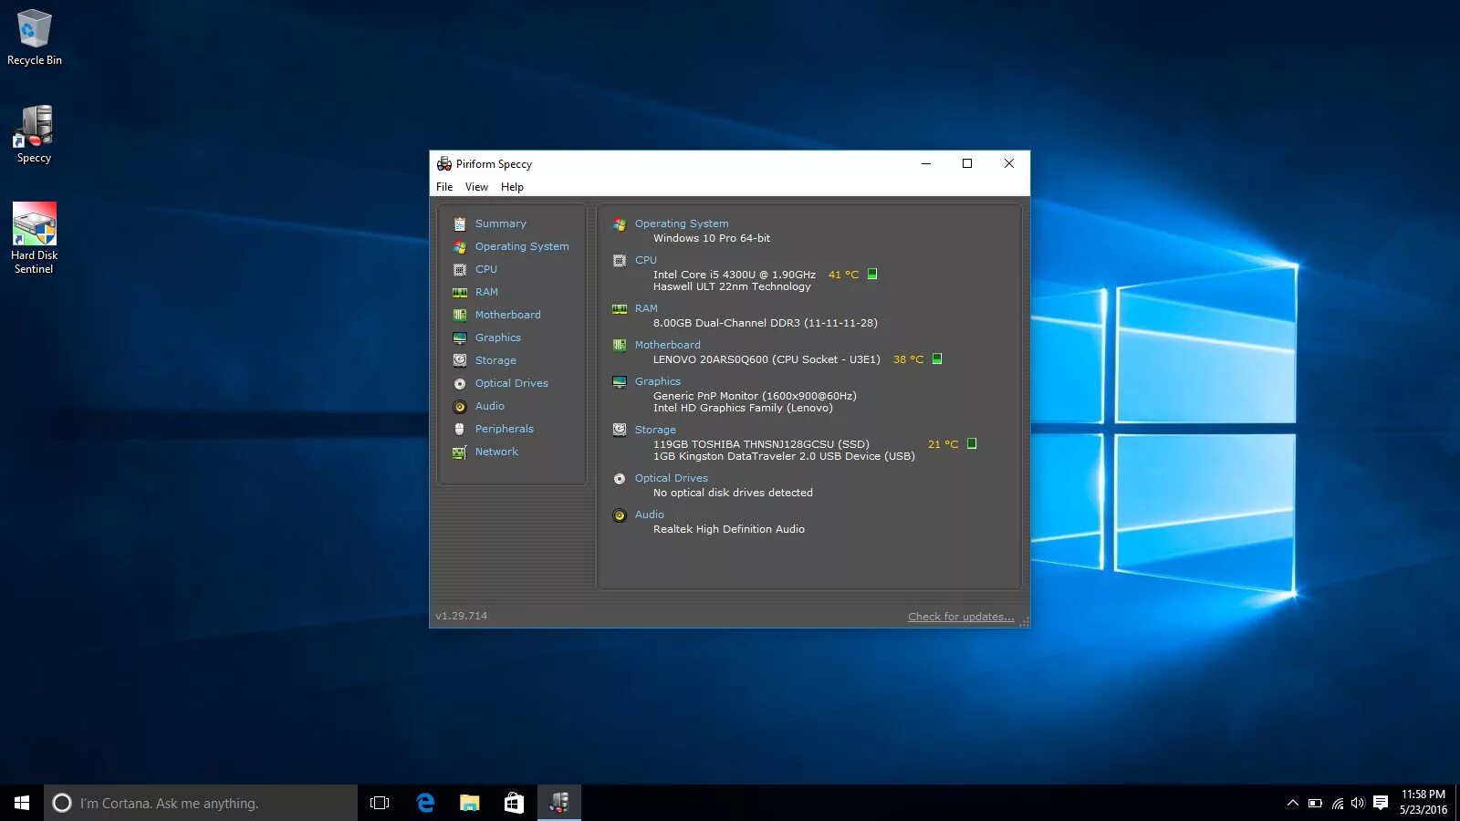Click the CPU icon in the summary panel

point(620,260)
